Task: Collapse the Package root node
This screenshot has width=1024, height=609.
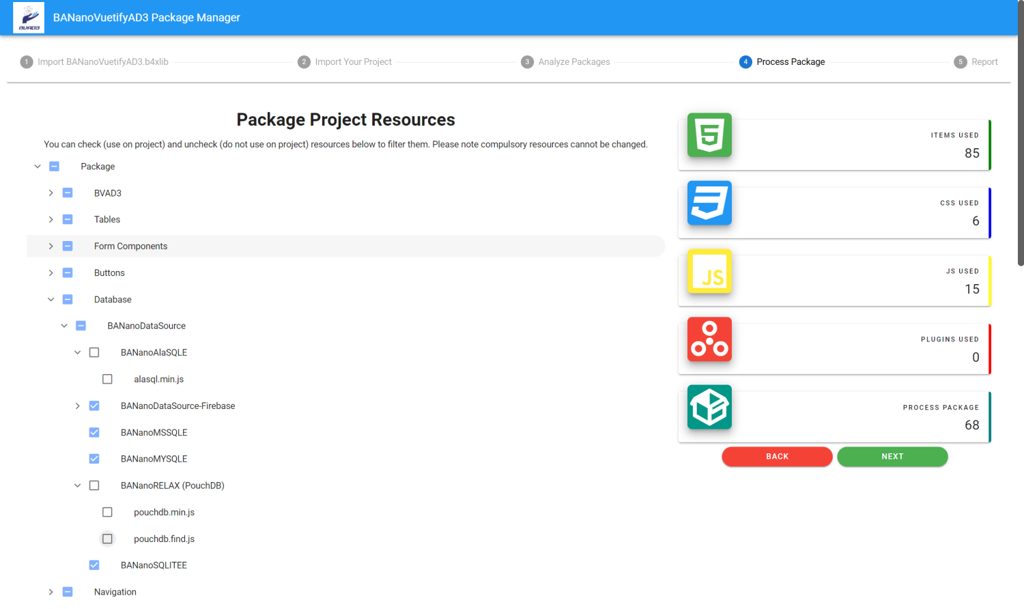Action: [x=38, y=167]
